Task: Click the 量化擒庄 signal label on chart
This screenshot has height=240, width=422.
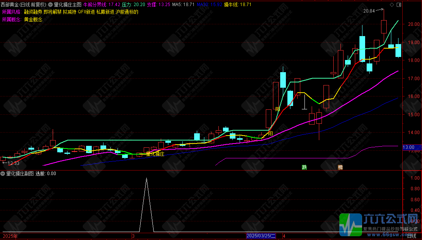Action: click(155, 154)
